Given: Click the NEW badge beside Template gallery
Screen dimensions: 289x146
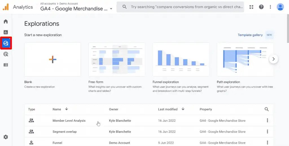Looking at the screenshot, I should coord(269,35).
